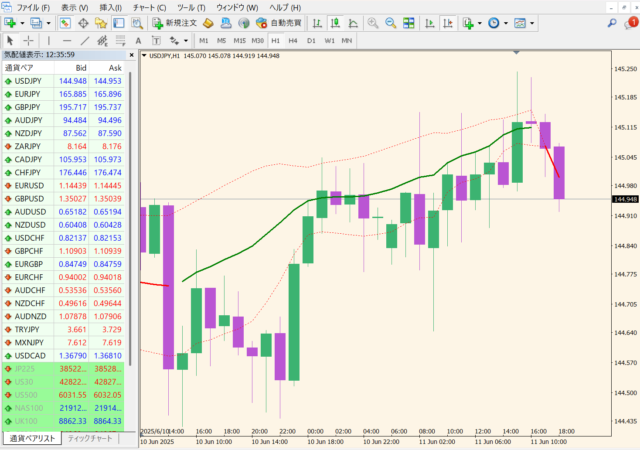Open the chat notification bubble

pyautogui.click(x=630, y=23)
